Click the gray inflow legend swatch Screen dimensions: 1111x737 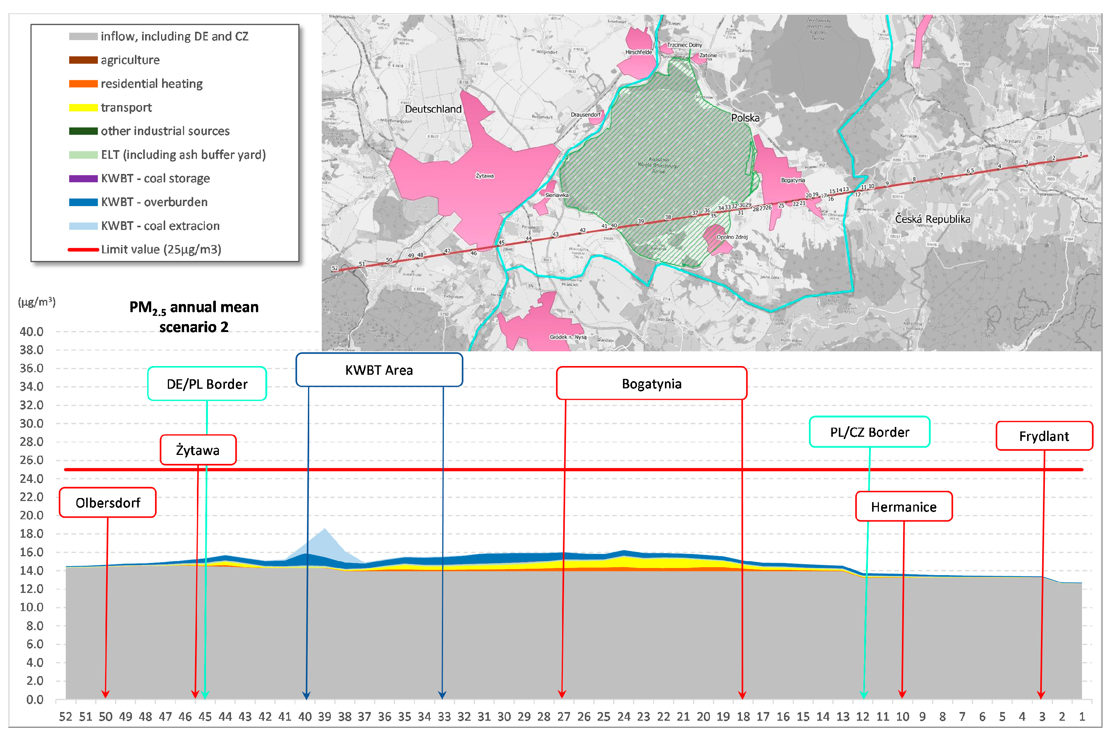(83, 37)
